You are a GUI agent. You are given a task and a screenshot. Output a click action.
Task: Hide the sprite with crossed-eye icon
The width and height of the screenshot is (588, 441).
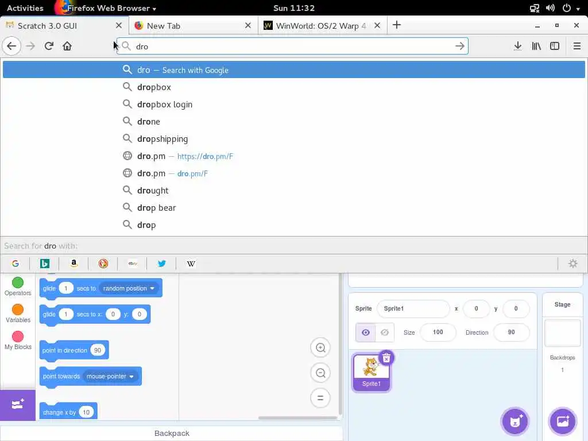(385, 332)
